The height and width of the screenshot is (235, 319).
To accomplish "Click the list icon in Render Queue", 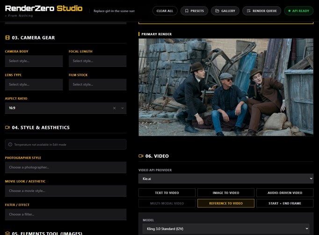I will 249,11.
